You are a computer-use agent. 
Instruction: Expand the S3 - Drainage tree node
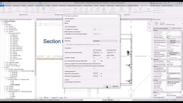coord(5,86)
